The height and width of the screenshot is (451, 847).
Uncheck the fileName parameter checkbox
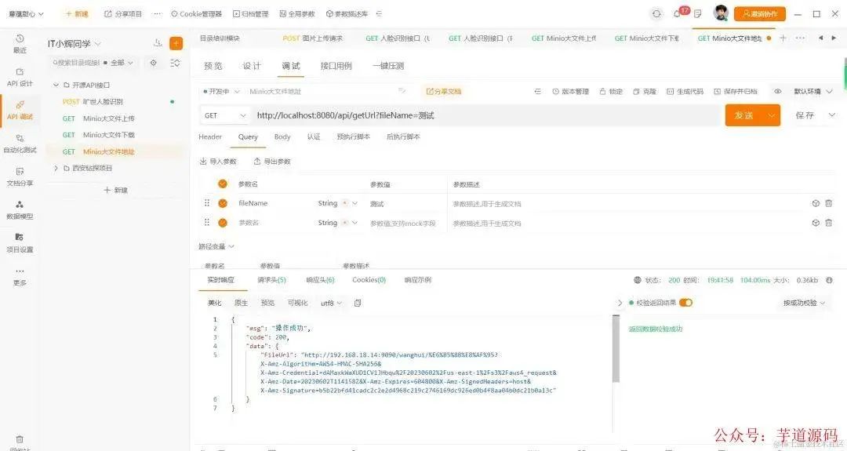click(x=223, y=203)
